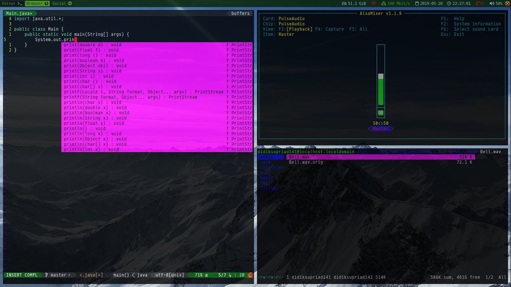This screenshot has width=511, height=287.
Task: Switch to the Editor workspace in top bar
Action: click(x=12, y=3)
